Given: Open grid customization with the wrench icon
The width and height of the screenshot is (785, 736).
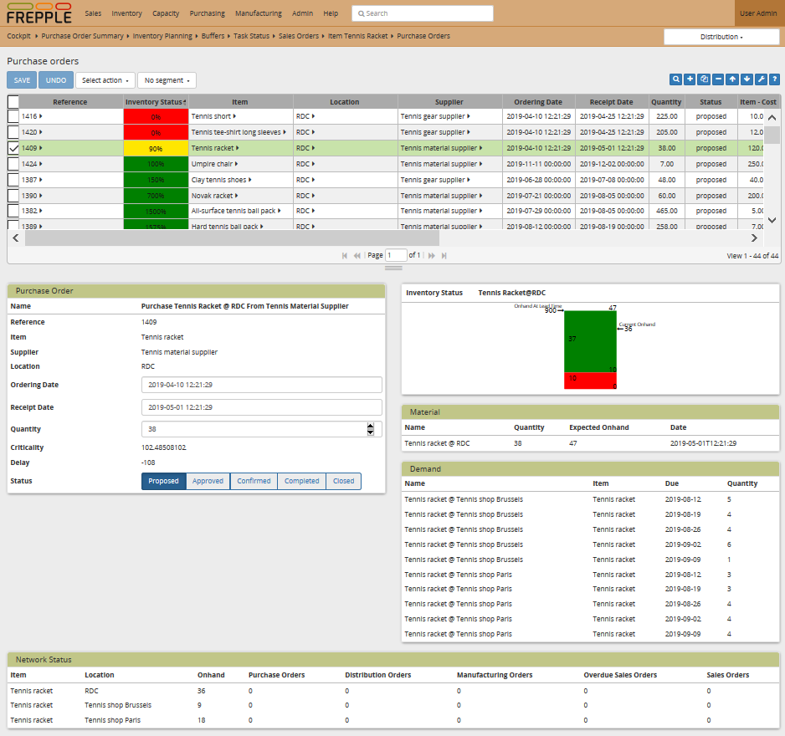Looking at the screenshot, I should pyautogui.click(x=761, y=79).
